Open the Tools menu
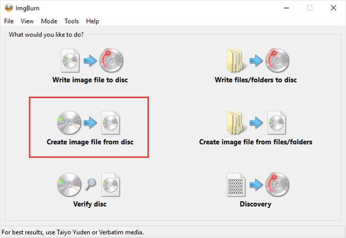 click(x=72, y=21)
